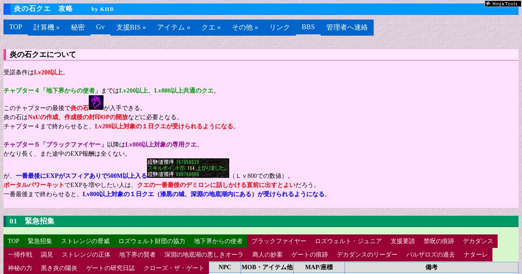Go to ブラックファイヤー chapter
The width and height of the screenshot is (522, 274).
click(x=279, y=241)
